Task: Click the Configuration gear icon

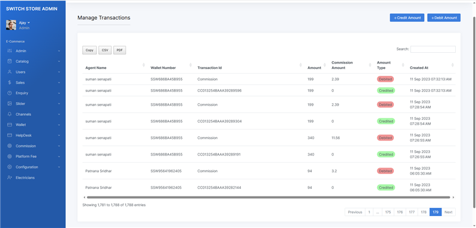Action: click(x=10, y=167)
